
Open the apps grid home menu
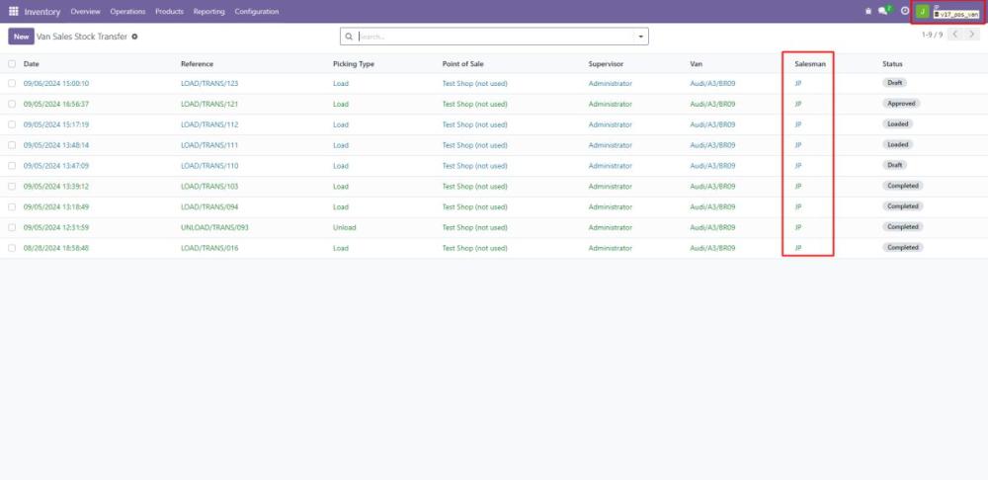14,11
